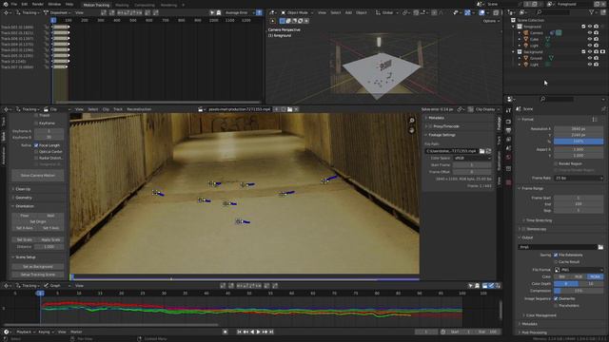Screen dimensions: 609x342
Task: Select 16 bit color depth
Action: point(591,284)
